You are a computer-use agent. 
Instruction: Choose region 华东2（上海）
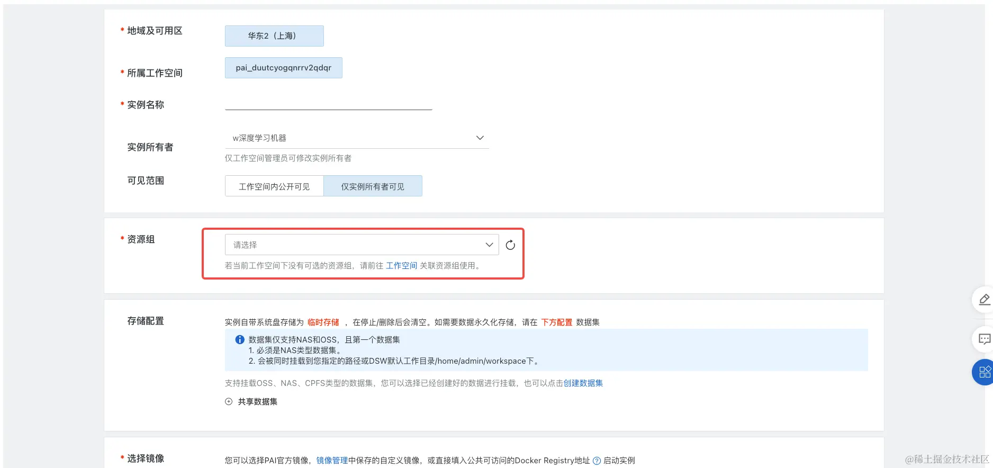[x=274, y=36]
